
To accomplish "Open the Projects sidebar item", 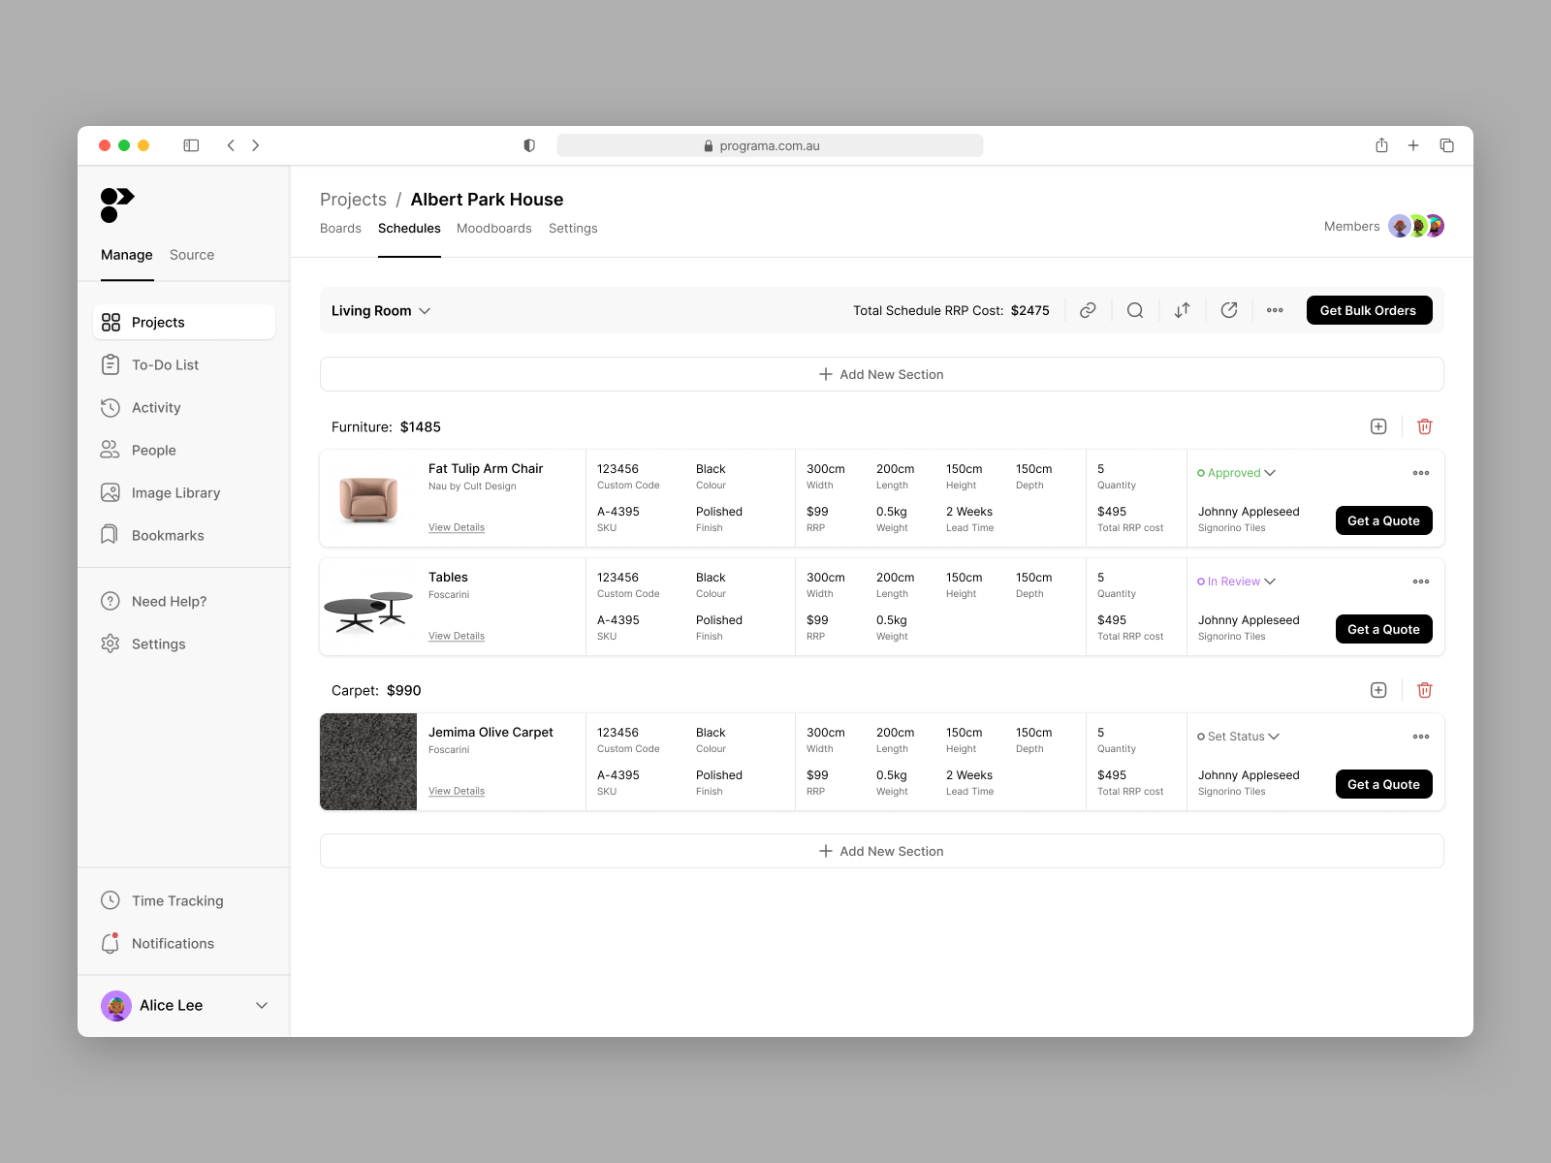I will pyautogui.click(x=184, y=322).
